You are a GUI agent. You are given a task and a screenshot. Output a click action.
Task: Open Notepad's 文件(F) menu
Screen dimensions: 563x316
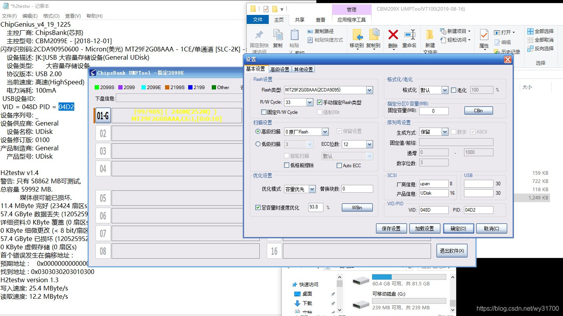[x=9, y=16]
